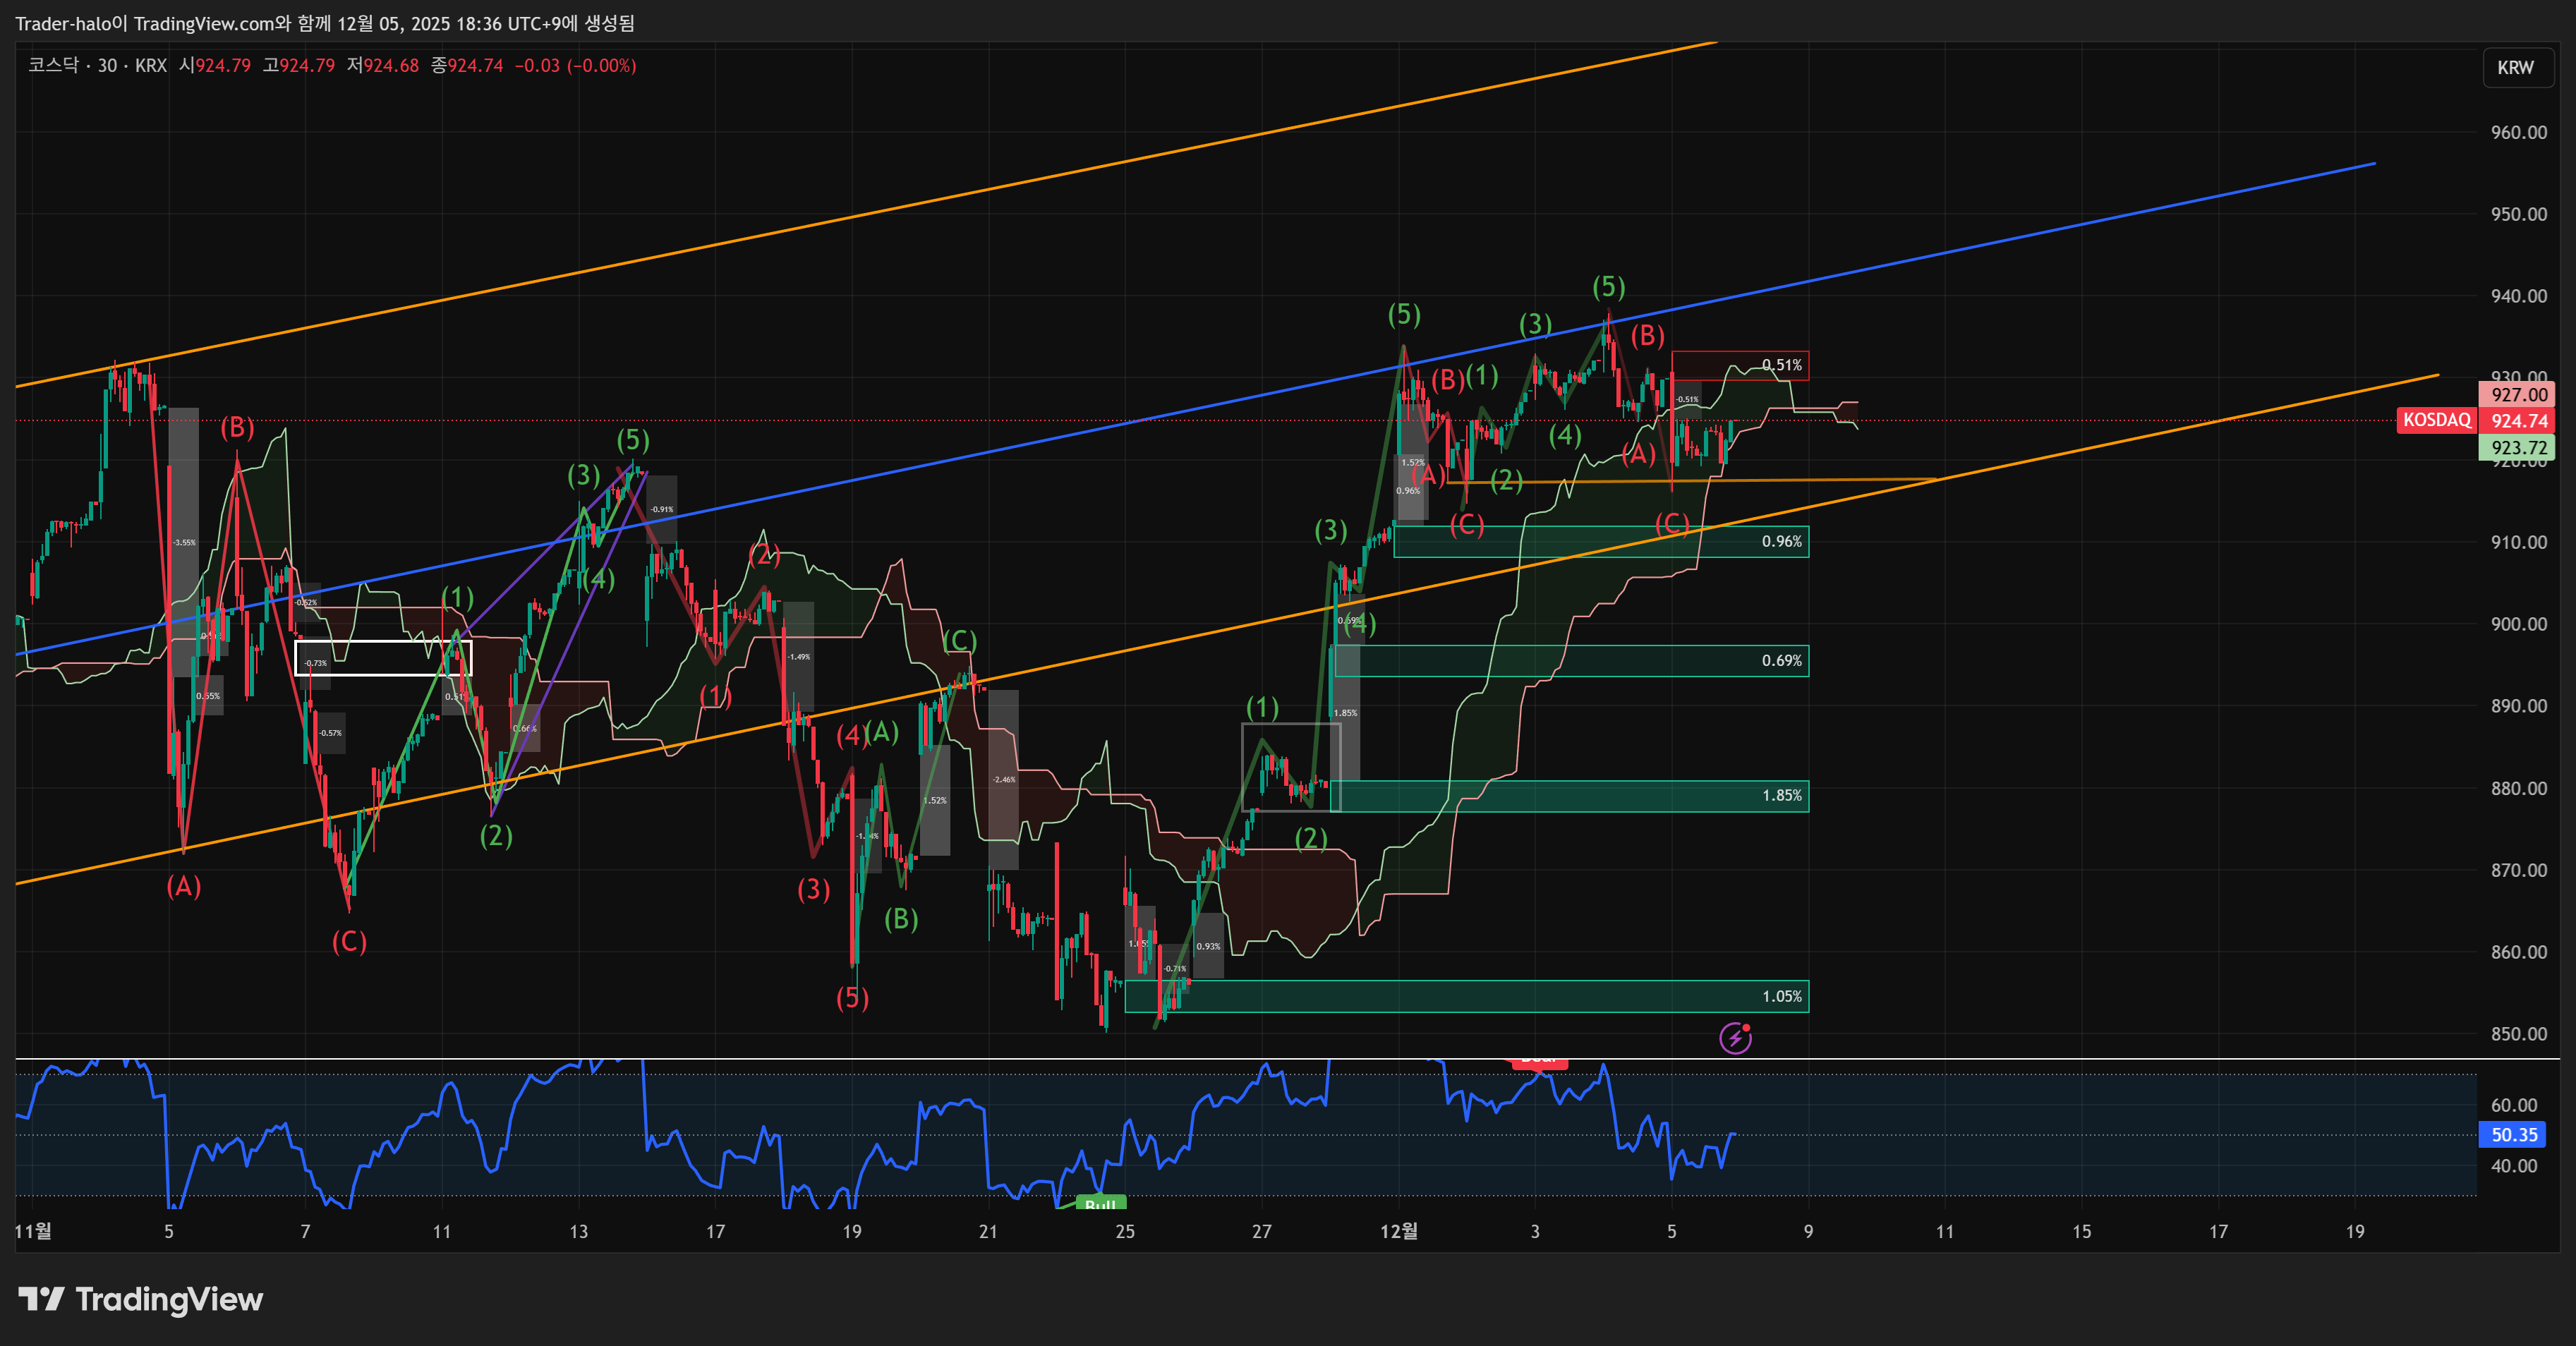Click the 60.00 oscillator scale label

pos(2514,1105)
